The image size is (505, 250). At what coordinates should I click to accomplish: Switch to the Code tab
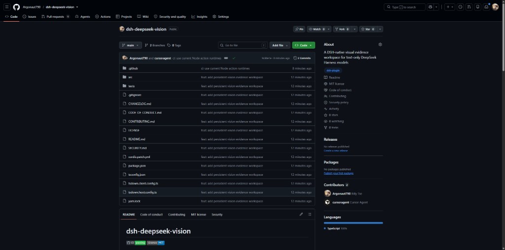pyautogui.click(x=11, y=17)
